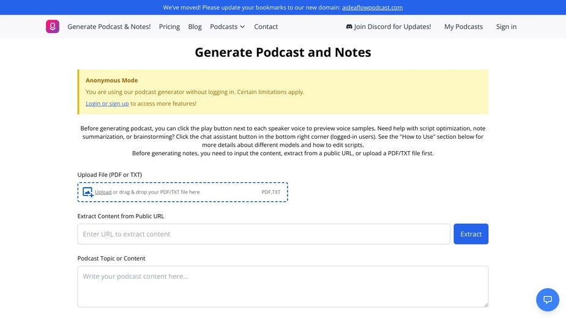The image size is (566, 318).
Task: Click the PDF,TXT label in upload zone
Action: (270, 192)
